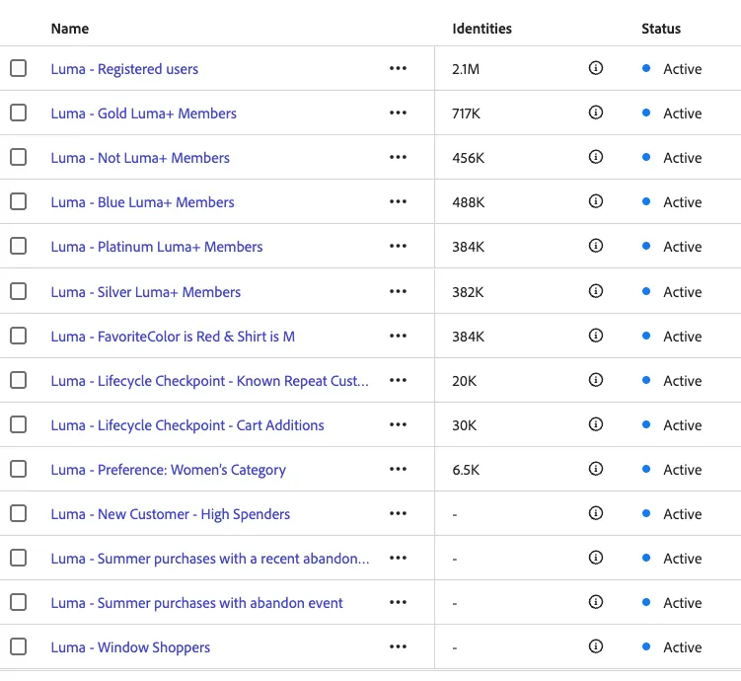Open more actions for Luma - Blue Luma+ Members
The height and width of the screenshot is (681, 741).
point(398,201)
